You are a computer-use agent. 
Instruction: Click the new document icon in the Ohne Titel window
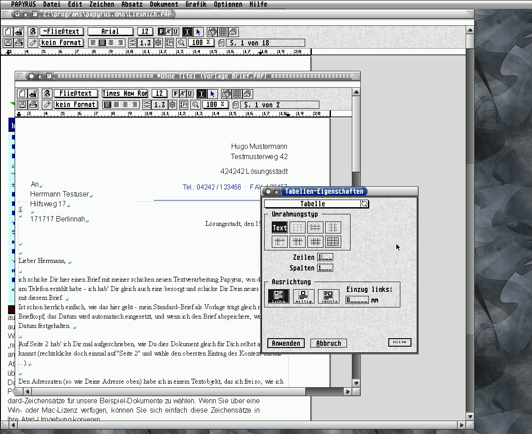point(22,94)
